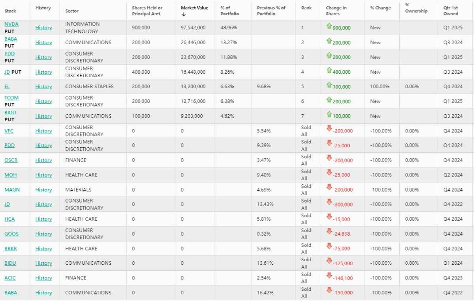
Task: View History for MAGN row
Action: 43,190
